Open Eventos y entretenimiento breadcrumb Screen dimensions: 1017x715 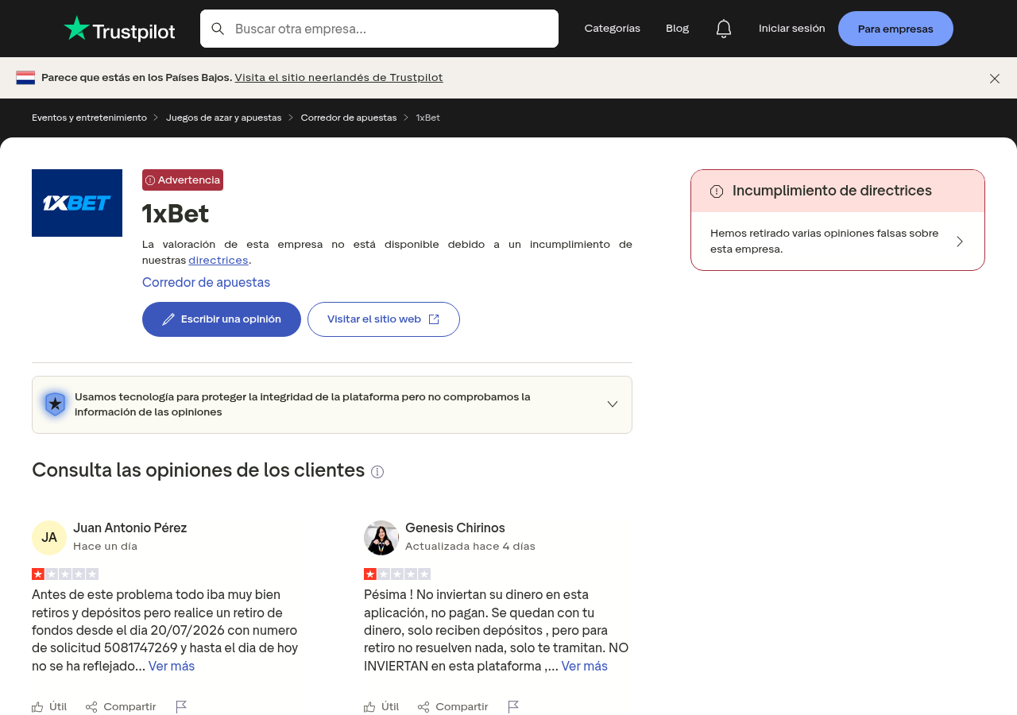(89, 118)
